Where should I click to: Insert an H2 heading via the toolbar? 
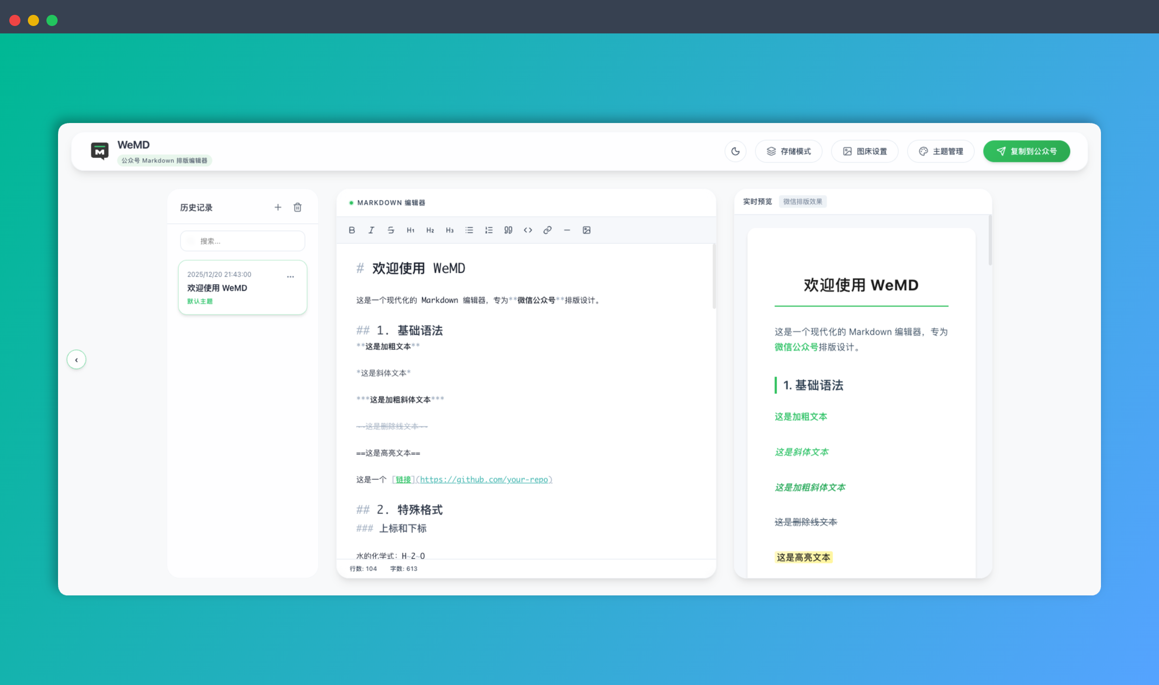[430, 230]
